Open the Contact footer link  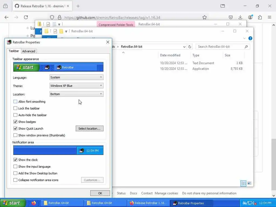coord(147,193)
